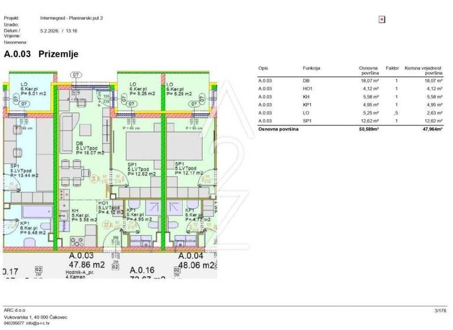
Task: Click the project name Intermegrad - Planinarski put 2
Action: tap(71, 18)
